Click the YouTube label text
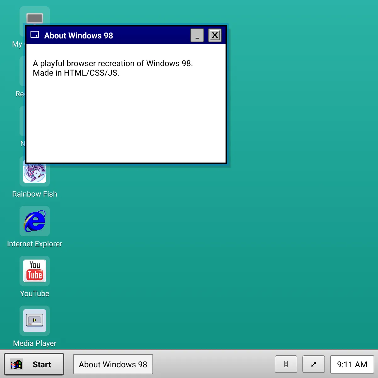Viewport: 378px width, 378px height. pos(35,294)
